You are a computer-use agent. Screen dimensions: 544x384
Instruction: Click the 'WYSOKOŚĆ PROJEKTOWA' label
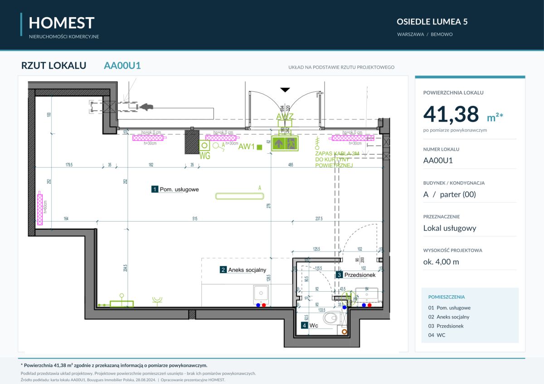click(x=453, y=250)
